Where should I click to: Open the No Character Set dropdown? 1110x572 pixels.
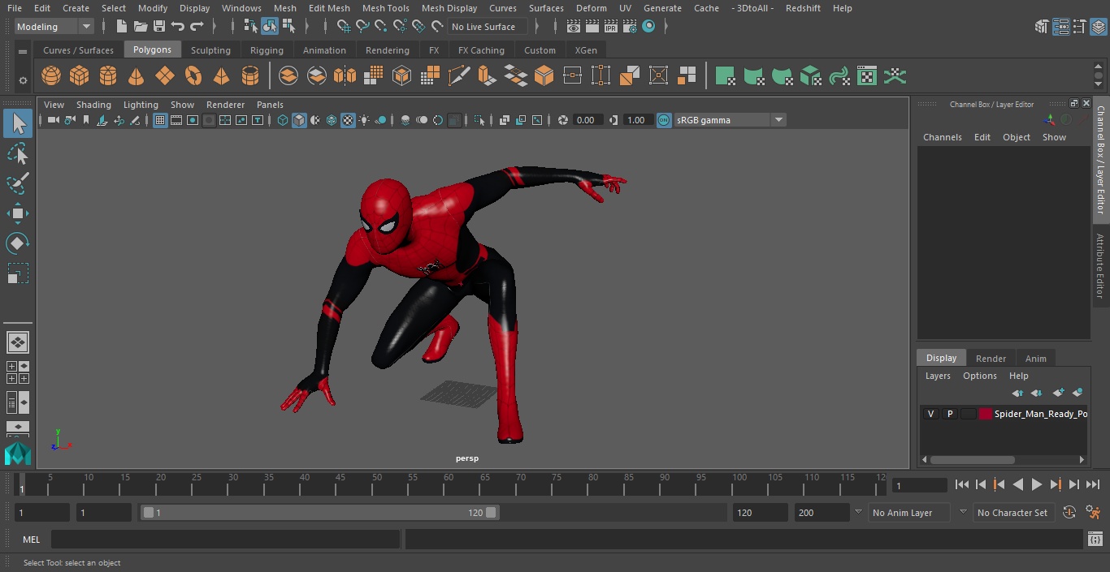point(1012,513)
